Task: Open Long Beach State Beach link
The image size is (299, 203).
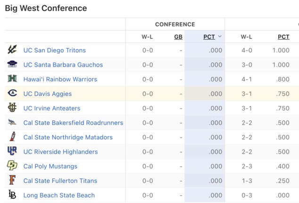Action: (x=59, y=195)
